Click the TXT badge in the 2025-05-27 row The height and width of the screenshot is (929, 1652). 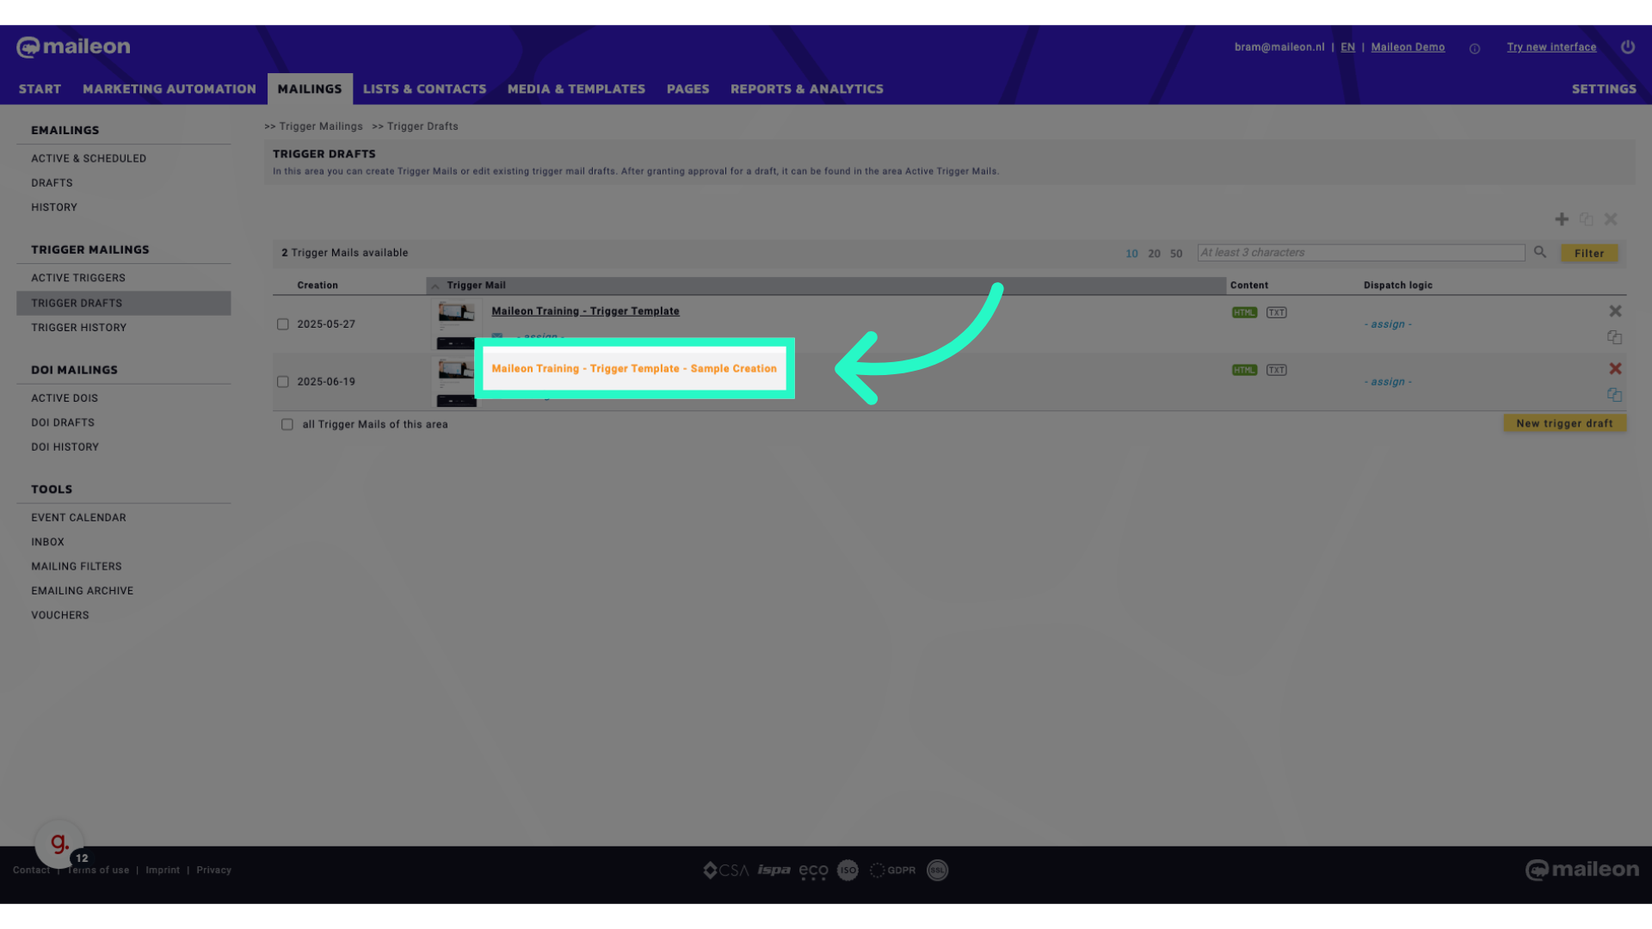(x=1276, y=312)
